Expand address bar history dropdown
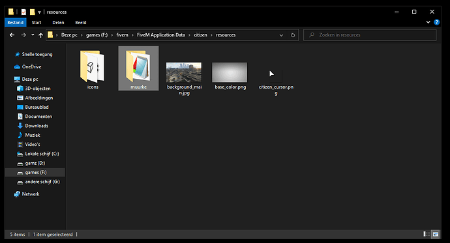The image size is (450, 243). (x=281, y=35)
